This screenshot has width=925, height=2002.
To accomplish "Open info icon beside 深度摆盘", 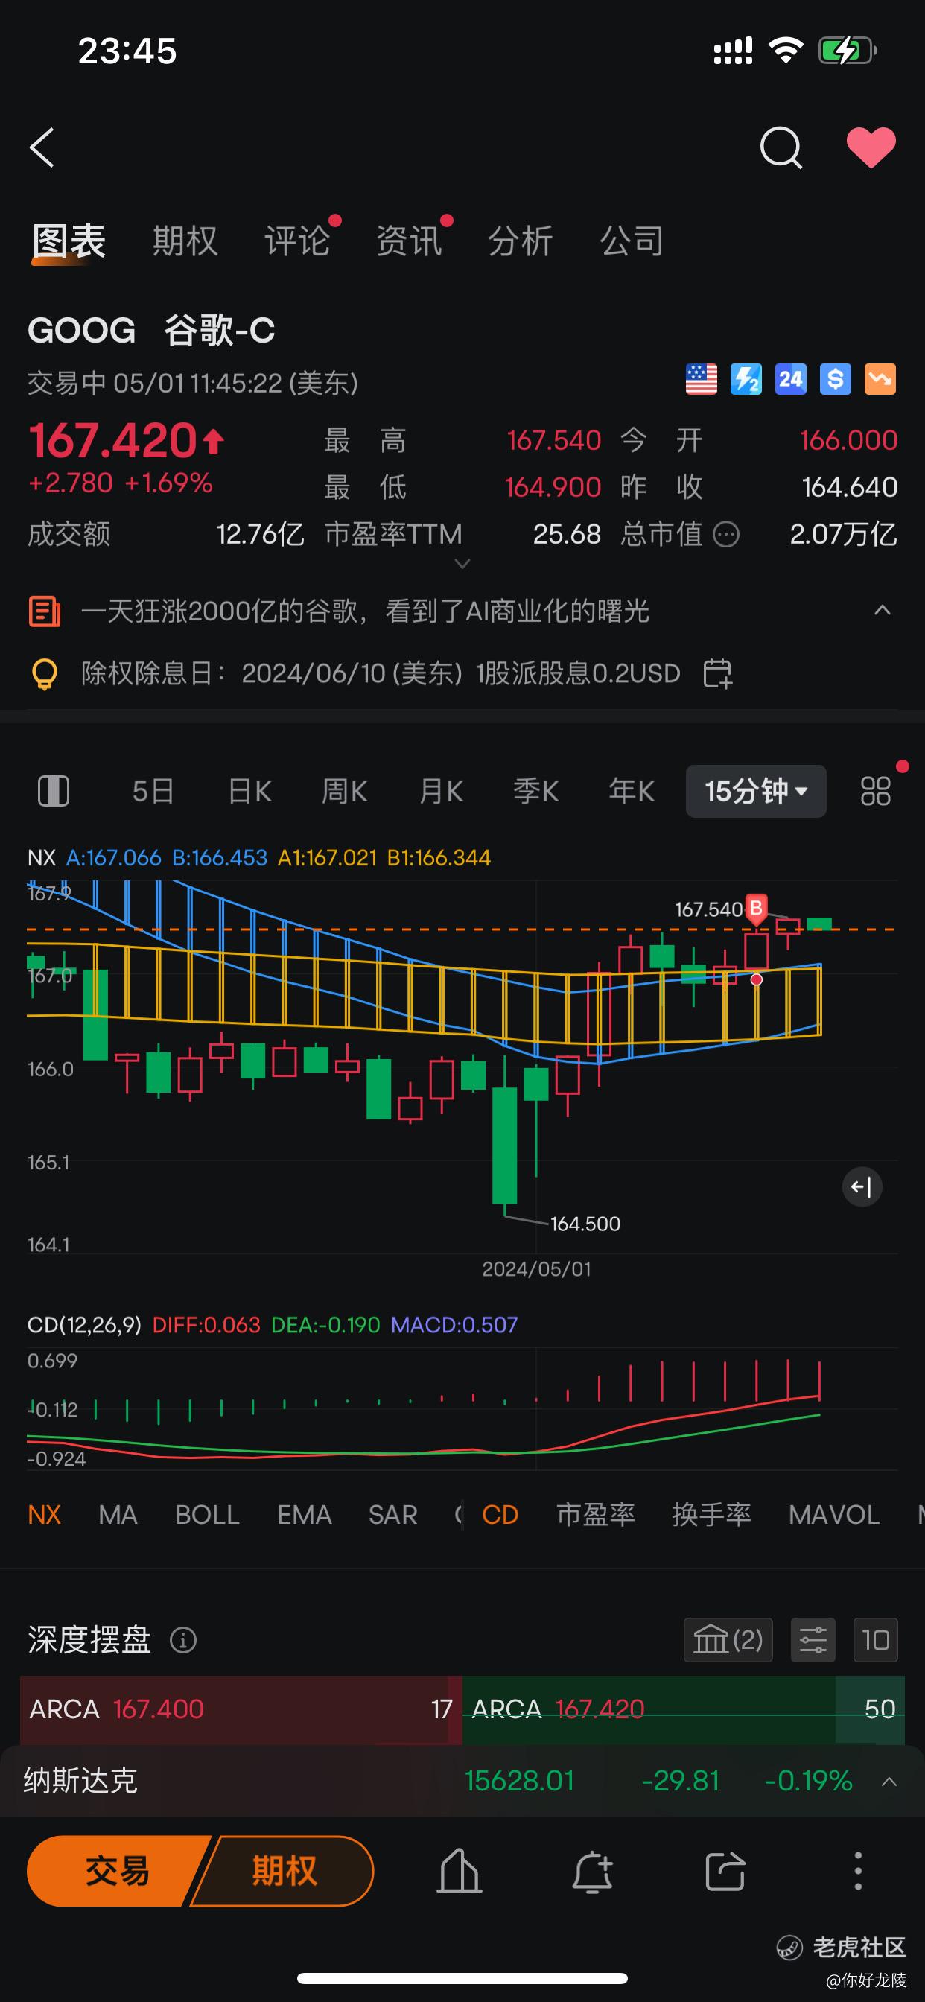I will click(183, 1640).
